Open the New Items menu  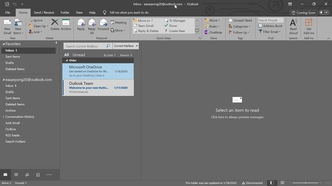pyautogui.click(x=18, y=27)
